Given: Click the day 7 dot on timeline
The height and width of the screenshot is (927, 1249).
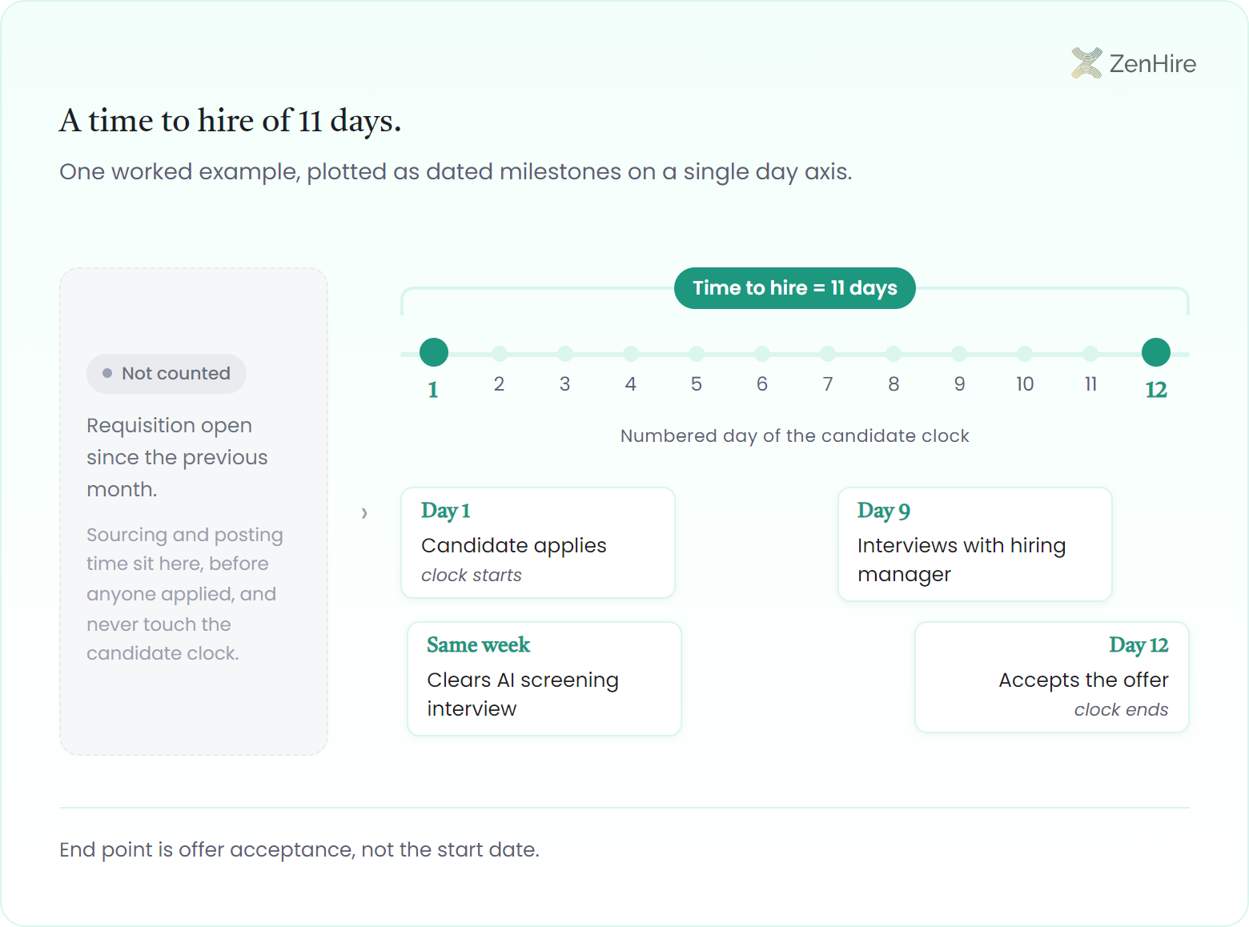Looking at the screenshot, I should [828, 353].
